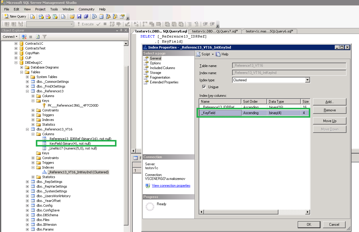Image resolution: width=359 pixels, height=232 pixels.
Task: Select the PK___Reference13NG__4F7CD00D key
Action: [73, 105]
